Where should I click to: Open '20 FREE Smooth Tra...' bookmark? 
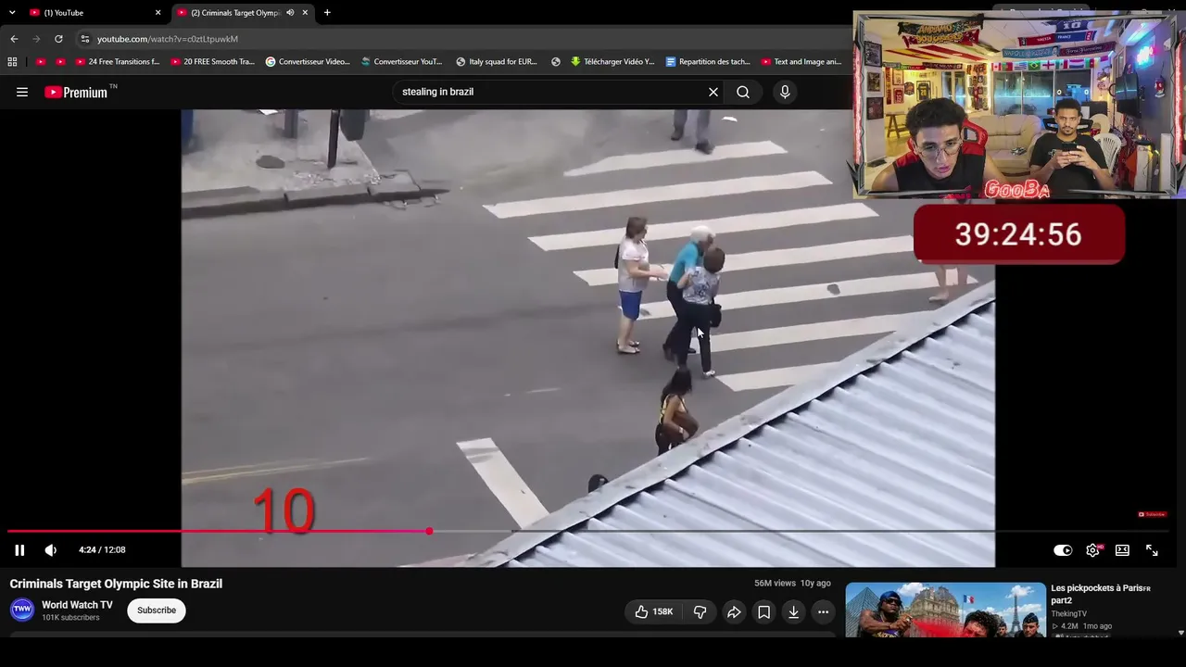click(x=212, y=62)
